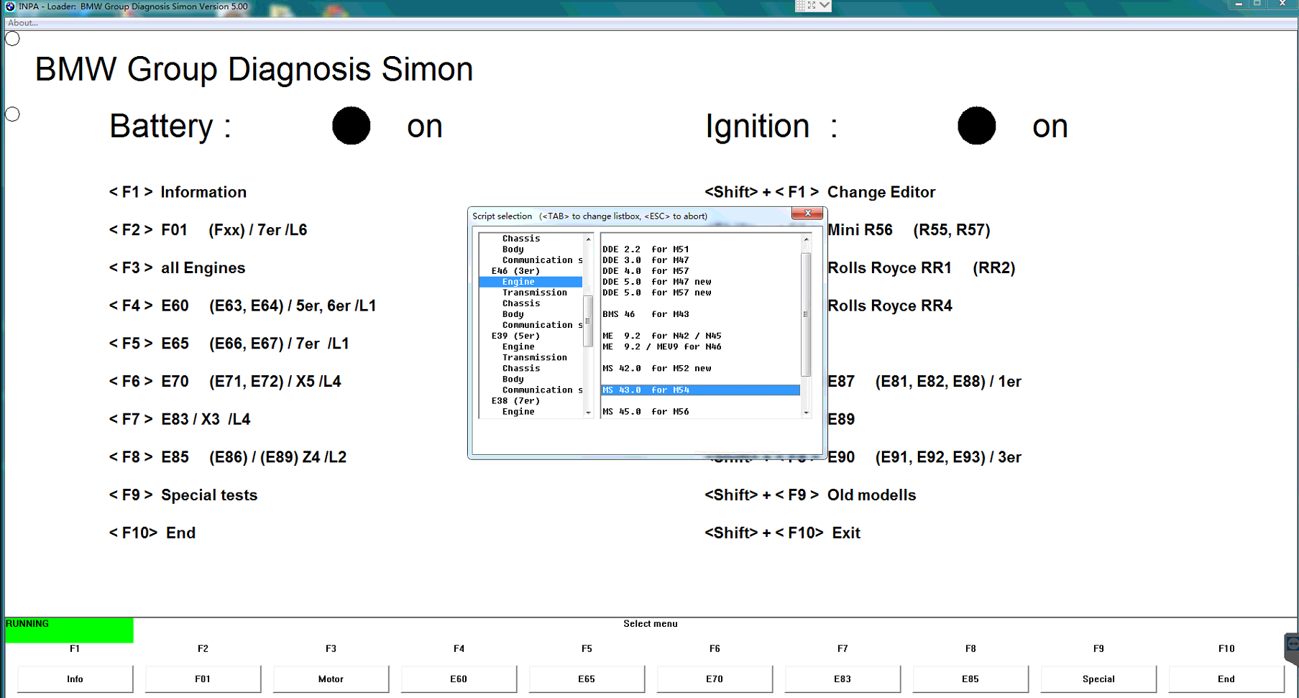Choose script DDE 5.0 for M47 new

pos(657,282)
